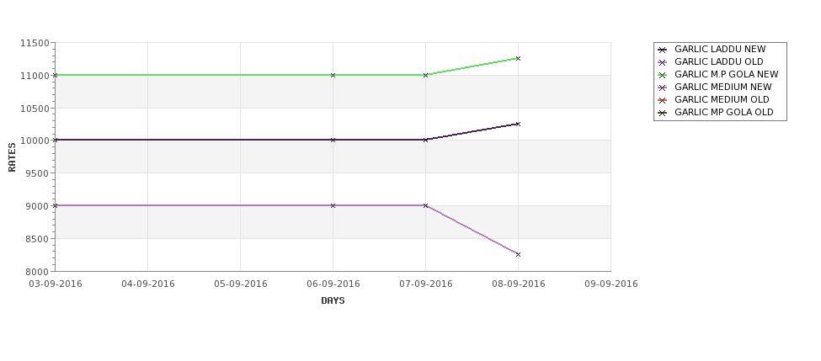
Task: Click the DAYS axis title
Action: [333, 301]
